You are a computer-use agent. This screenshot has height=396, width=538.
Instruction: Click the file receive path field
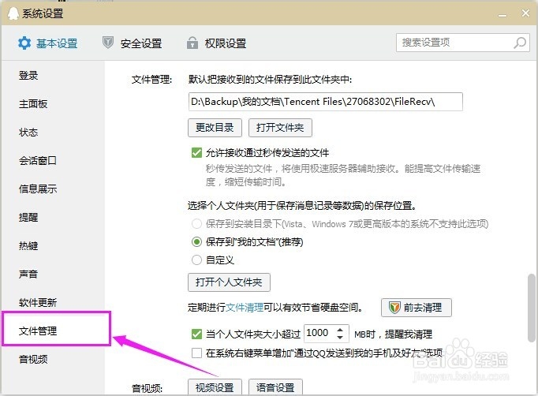(325, 102)
